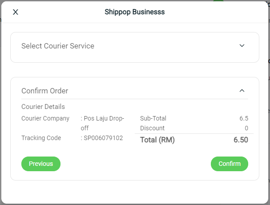Screen dimensions: 270x205
Task: Click the Sub-Total label
Action: (153, 118)
